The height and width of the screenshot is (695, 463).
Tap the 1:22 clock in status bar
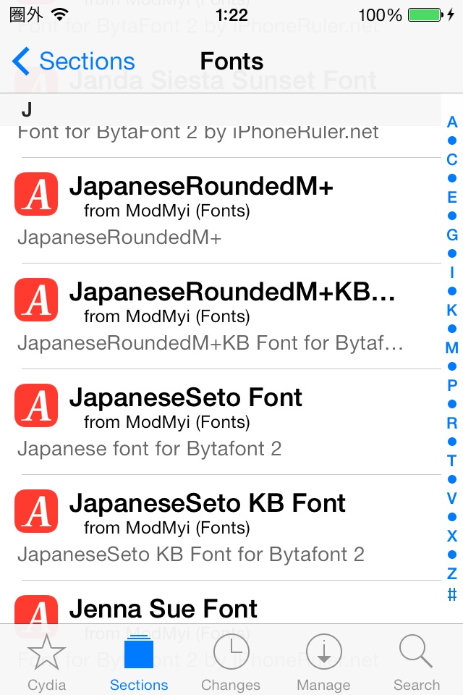tap(231, 15)
